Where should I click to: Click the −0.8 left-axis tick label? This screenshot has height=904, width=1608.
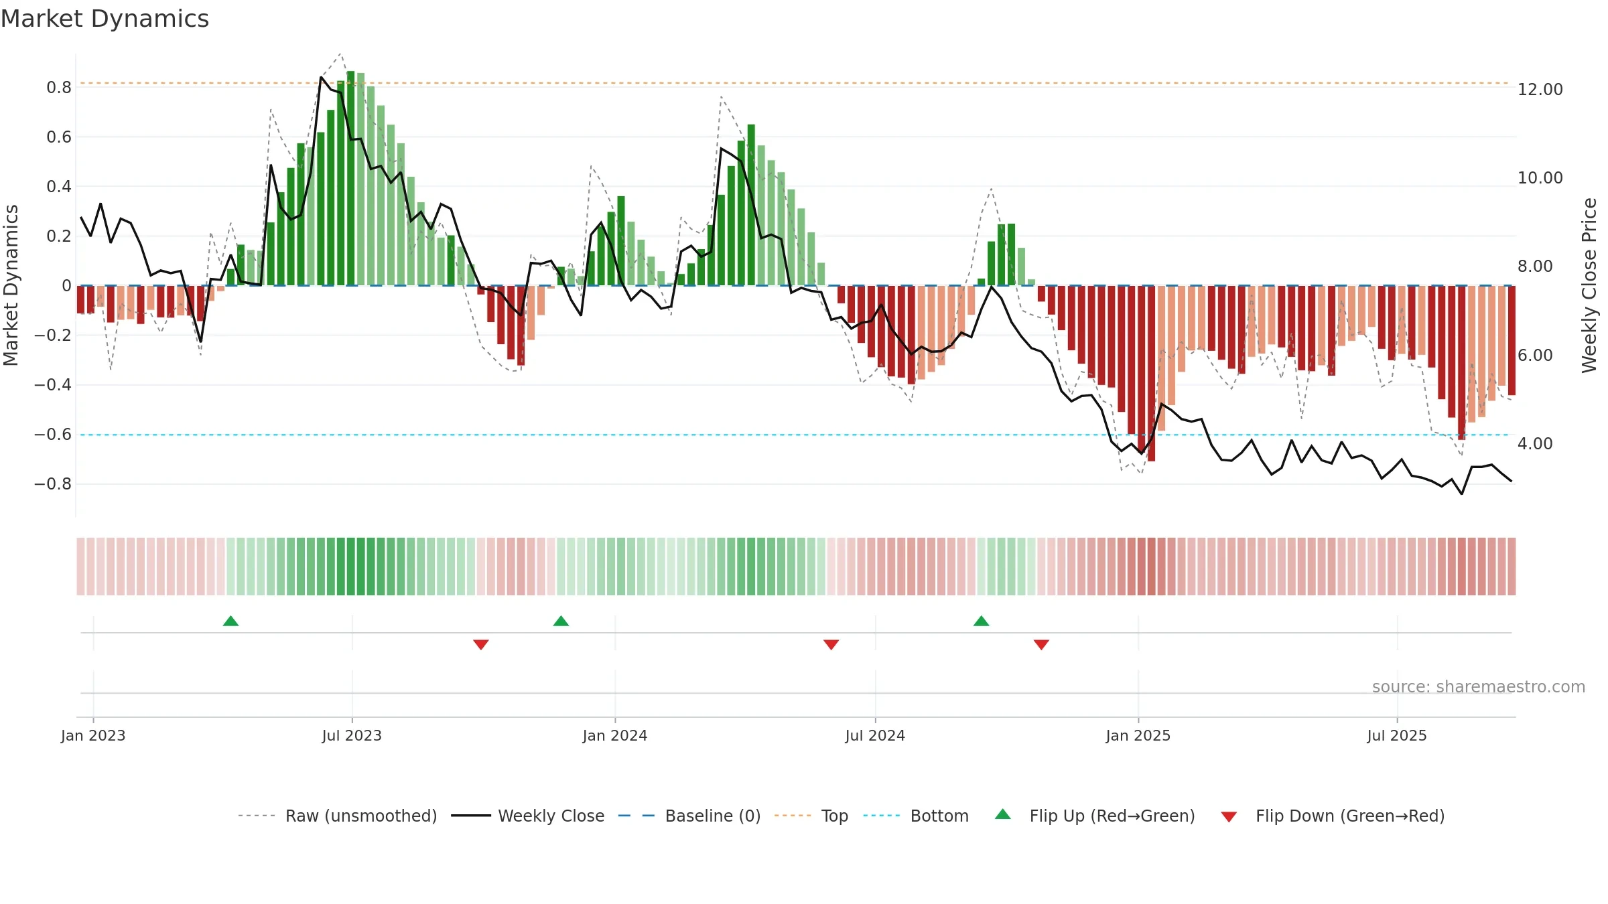53,483
